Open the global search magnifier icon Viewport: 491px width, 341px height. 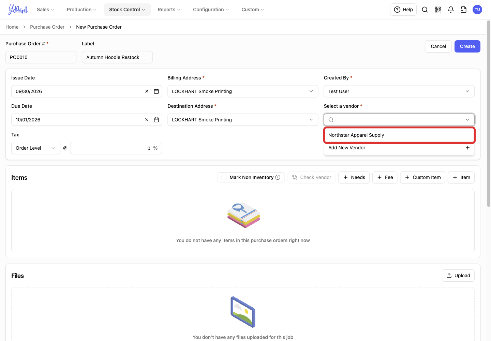(425, 10)
